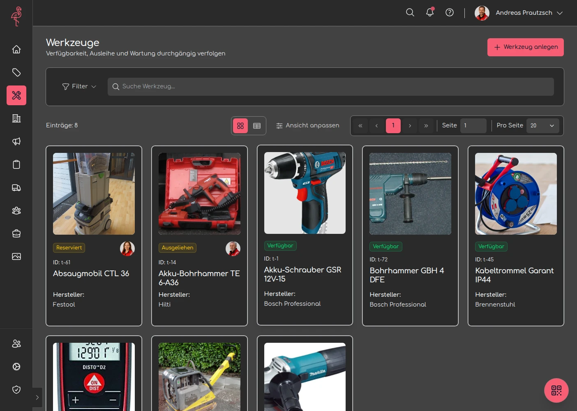This screenshot has width=577, height=411.
Task: Open the notifications bell
Action: click(430, 12)
